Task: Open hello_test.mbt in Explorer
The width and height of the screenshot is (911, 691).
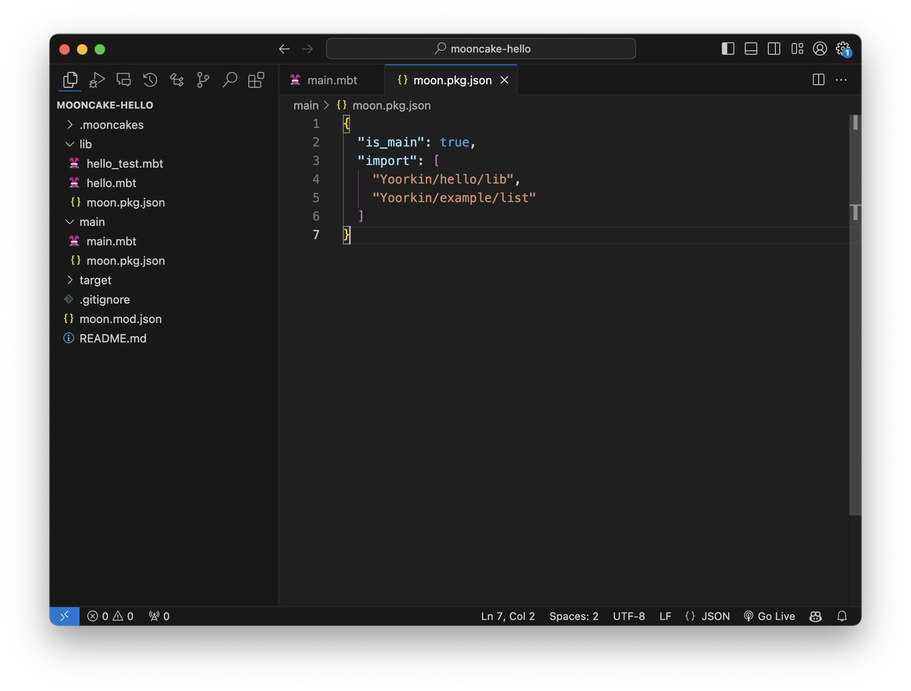Action: tap(164, 164)
